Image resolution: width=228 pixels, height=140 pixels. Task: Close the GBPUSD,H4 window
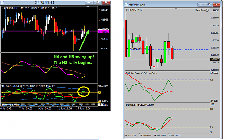click(x=106, y=3)
